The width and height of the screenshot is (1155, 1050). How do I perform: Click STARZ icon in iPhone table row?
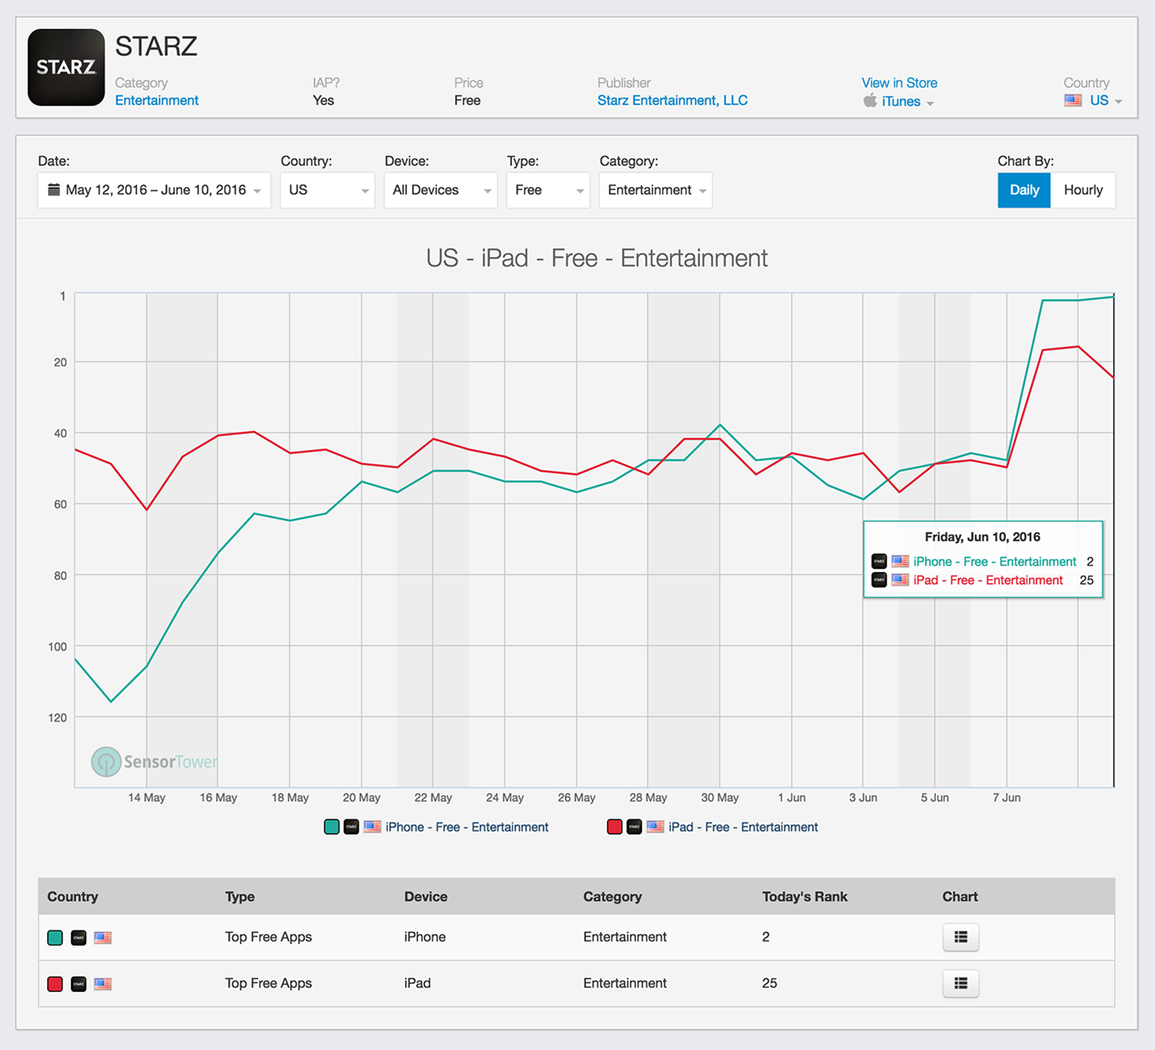pos(79,938)
